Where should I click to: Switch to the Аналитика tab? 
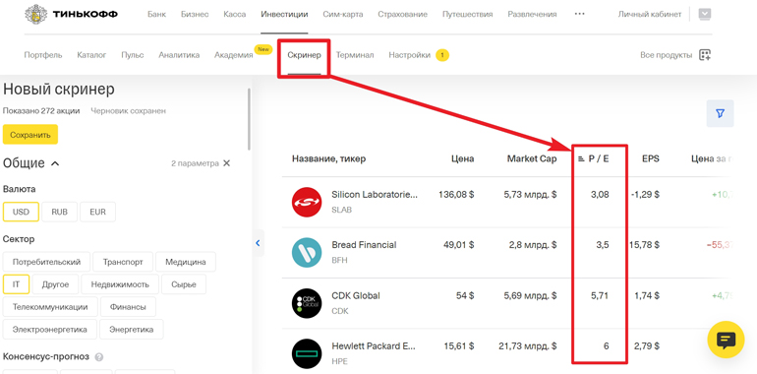point(179,55)
